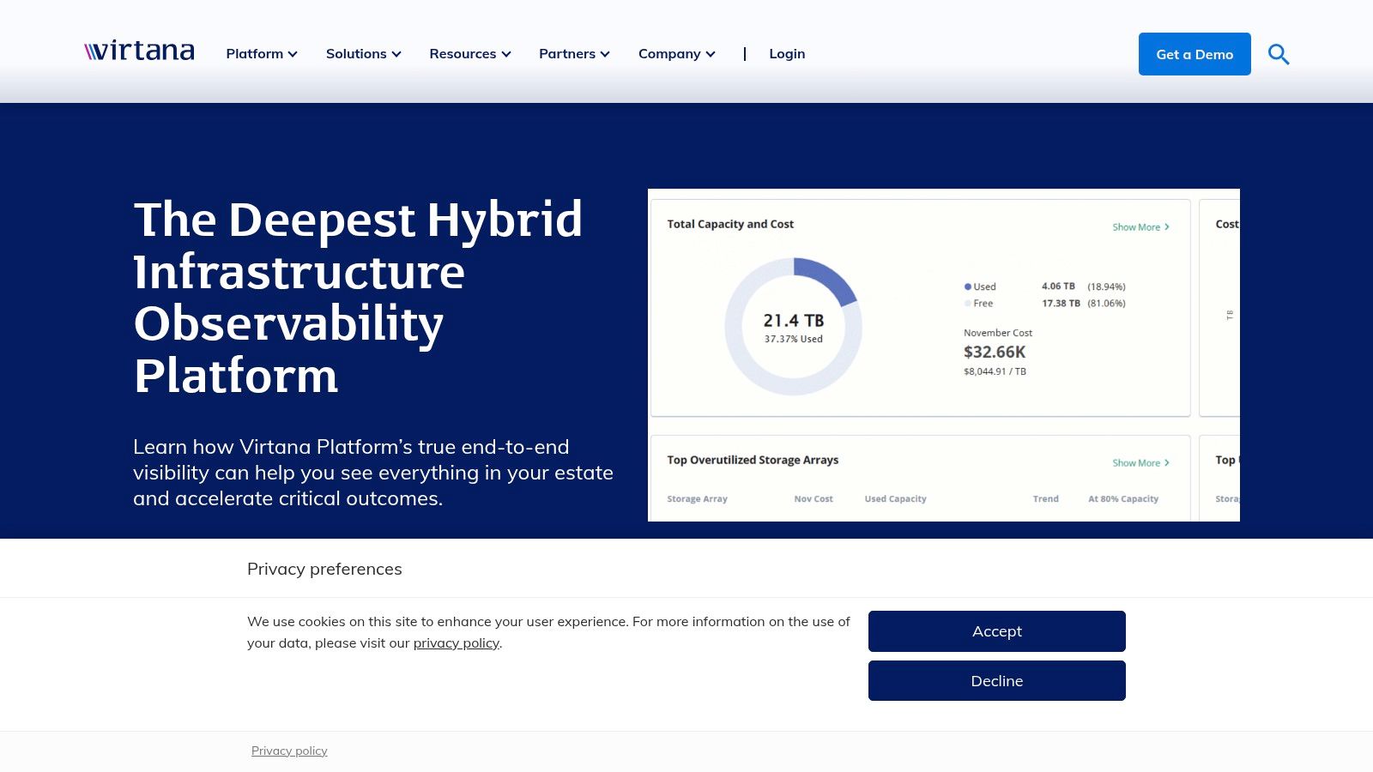1373x772 pixels.
Task: Click the Storage Array column header
Action: (x=697, y=498)
